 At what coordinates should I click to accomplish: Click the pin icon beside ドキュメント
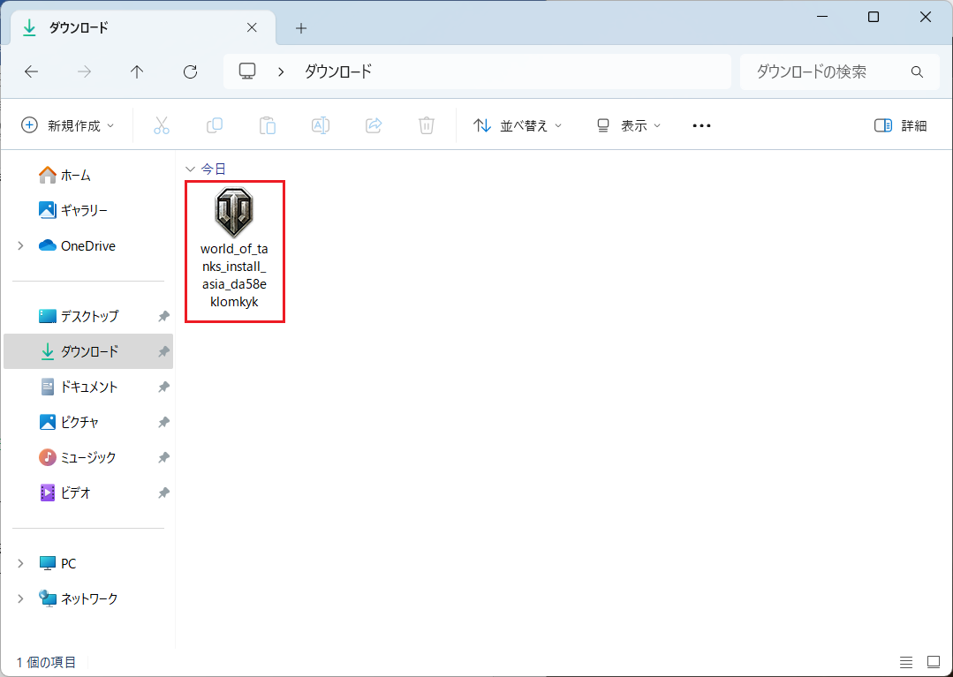click(163, 387)
